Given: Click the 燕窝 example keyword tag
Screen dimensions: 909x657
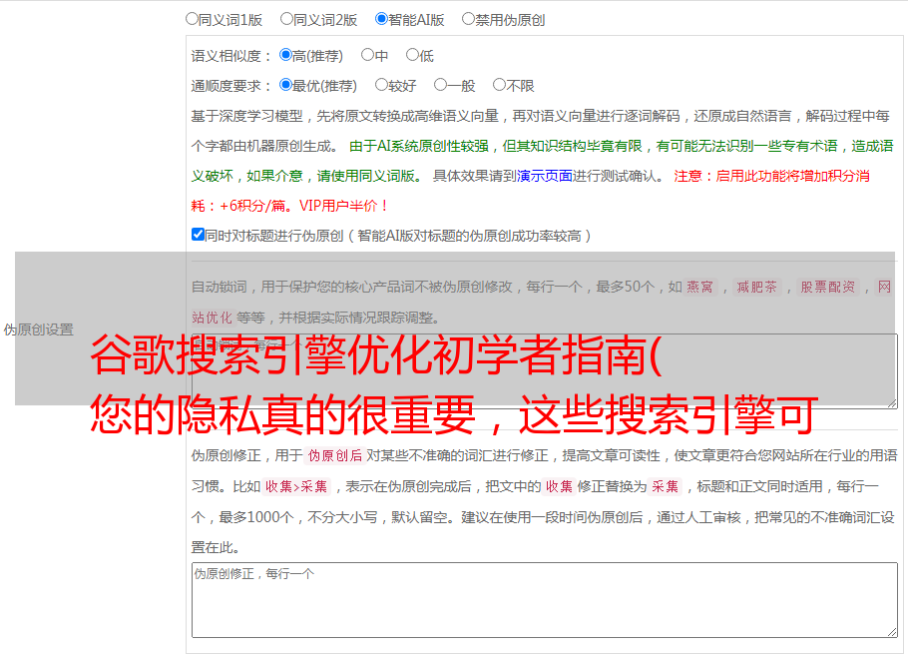Looking at the screenshot, I should [x=700, y=287].
